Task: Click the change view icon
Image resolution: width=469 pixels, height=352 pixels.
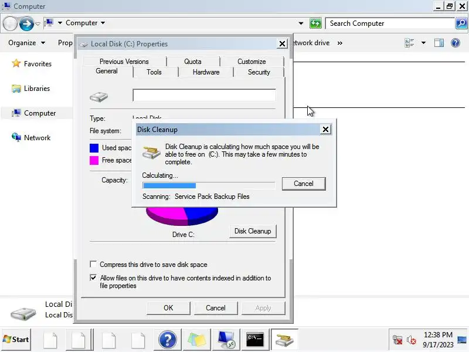Action: pos(409,43)
